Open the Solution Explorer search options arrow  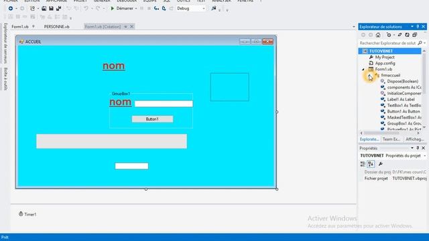pyautogui.click(x=424, y=43)
